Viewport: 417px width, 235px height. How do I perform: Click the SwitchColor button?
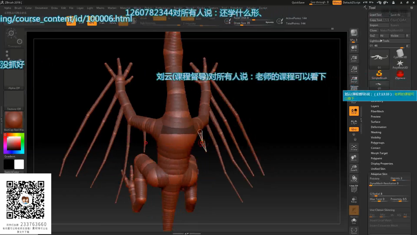point(12,172)
